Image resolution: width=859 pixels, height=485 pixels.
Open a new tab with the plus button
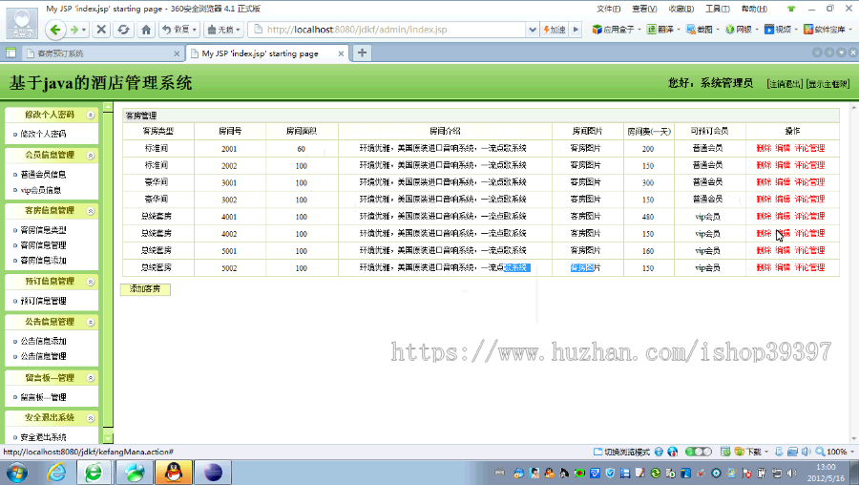pyautogui.click(x=362, y=53)
